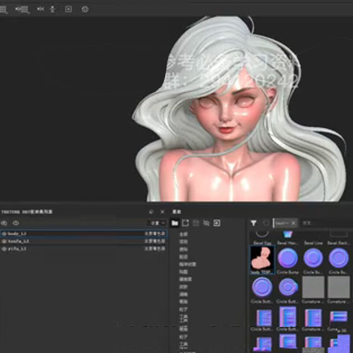The image size is (353, 353).
Task: Select the fifth, four-character Shelf category
Action: click(188, 265)
